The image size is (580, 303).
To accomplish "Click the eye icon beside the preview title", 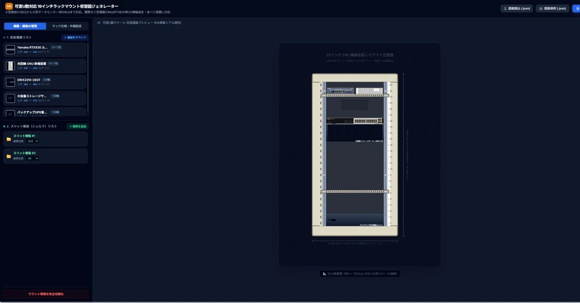I will 99,22.
